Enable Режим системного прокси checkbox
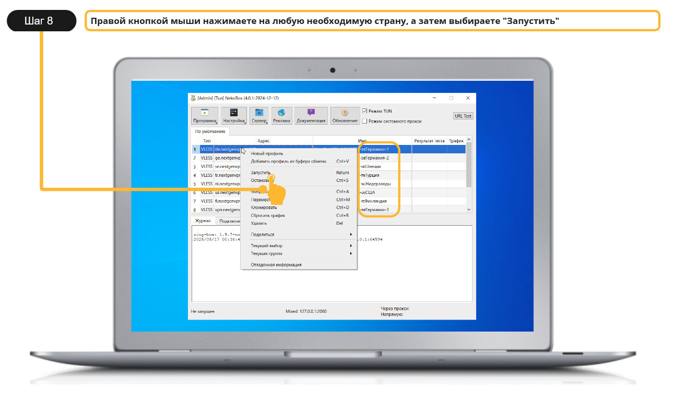Screen dimensions: 675x403 point(365,121)
